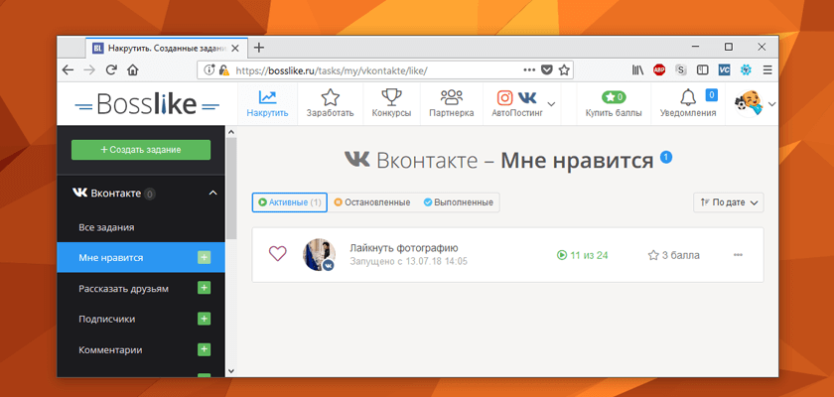834x397 pixels.
Task: Click the browser forward arrow
Action: click(89, 69)
